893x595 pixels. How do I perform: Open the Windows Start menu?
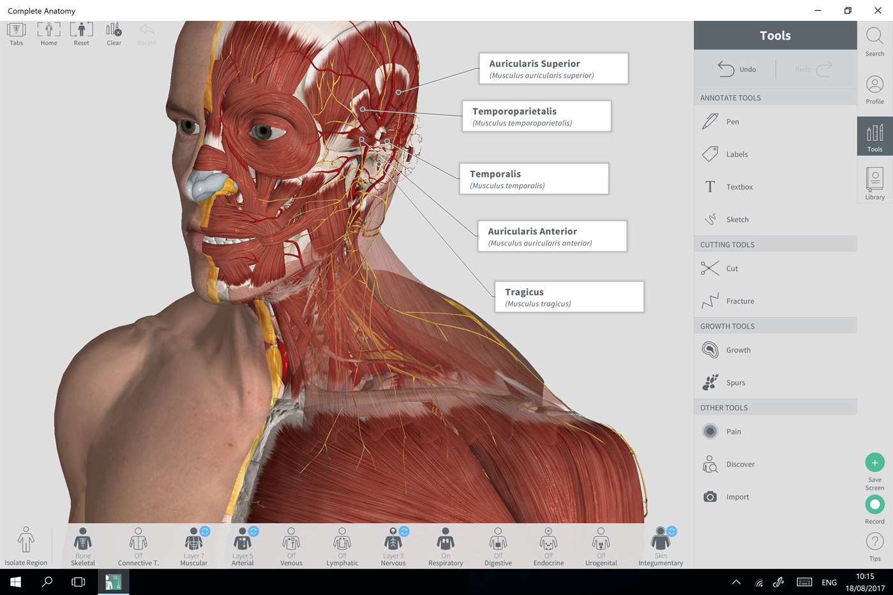click(x=15, y=582)
